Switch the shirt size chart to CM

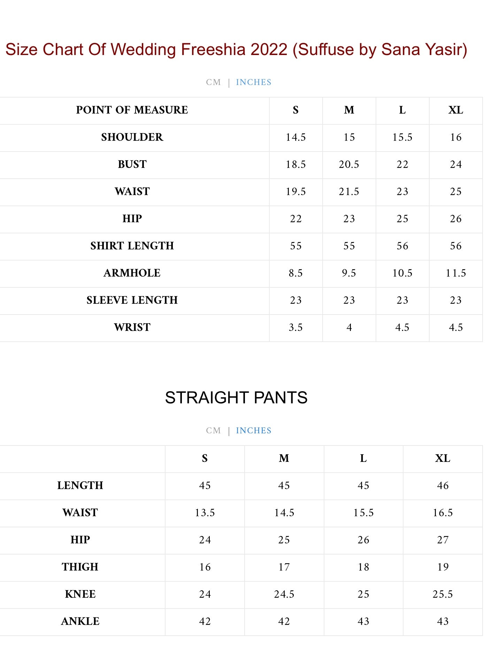[x=213, y=82]
